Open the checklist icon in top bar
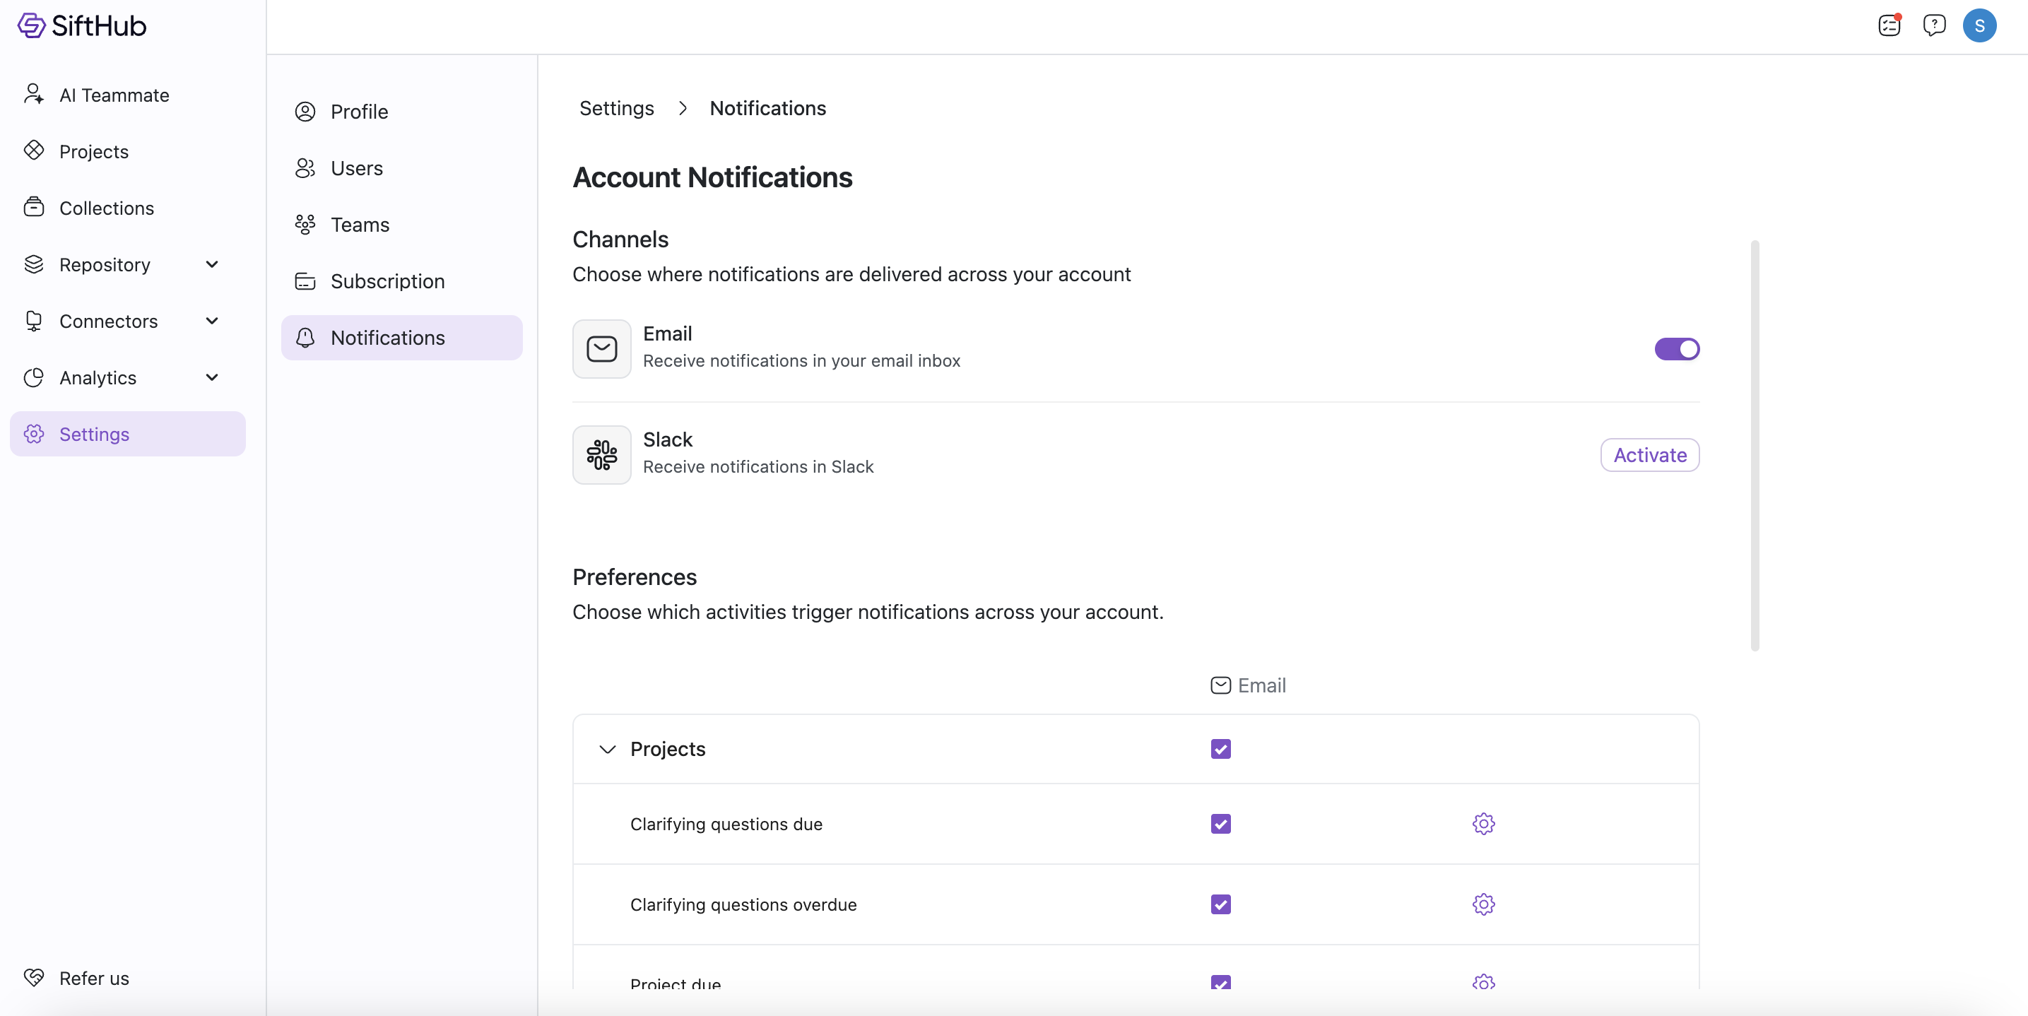The width and height of the screenshot is (2028, 1016). [x=1889, y=26]
